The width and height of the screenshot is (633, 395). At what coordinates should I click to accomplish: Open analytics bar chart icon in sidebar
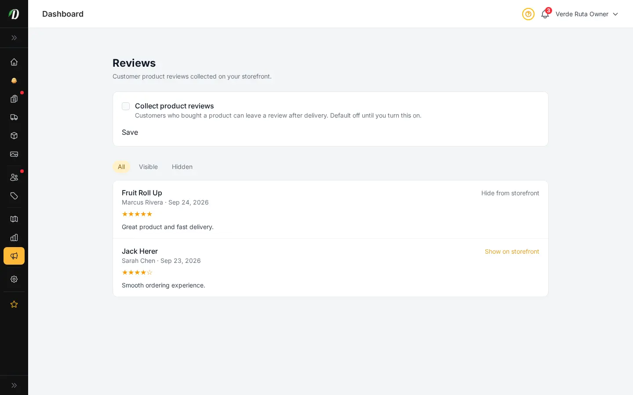click(14, 237)
